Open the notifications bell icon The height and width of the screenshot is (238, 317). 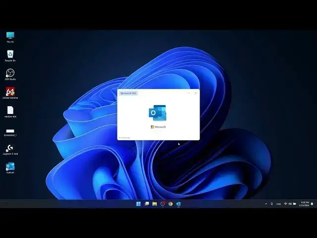pyautogui.click(x=312, y=204)
